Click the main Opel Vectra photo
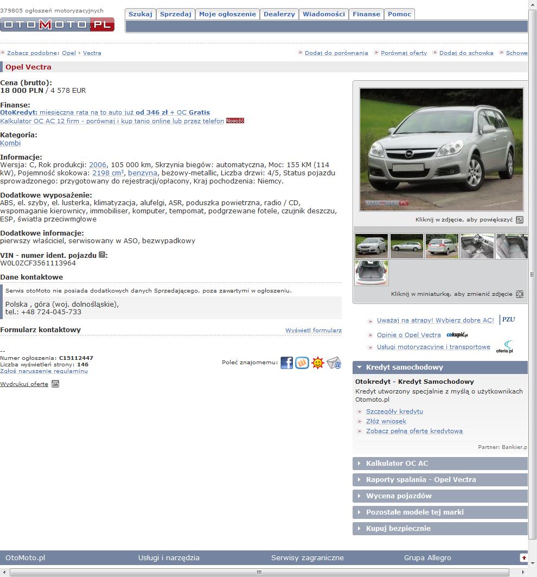This screenshot has width=537, height=577. [x=442, y=149]
